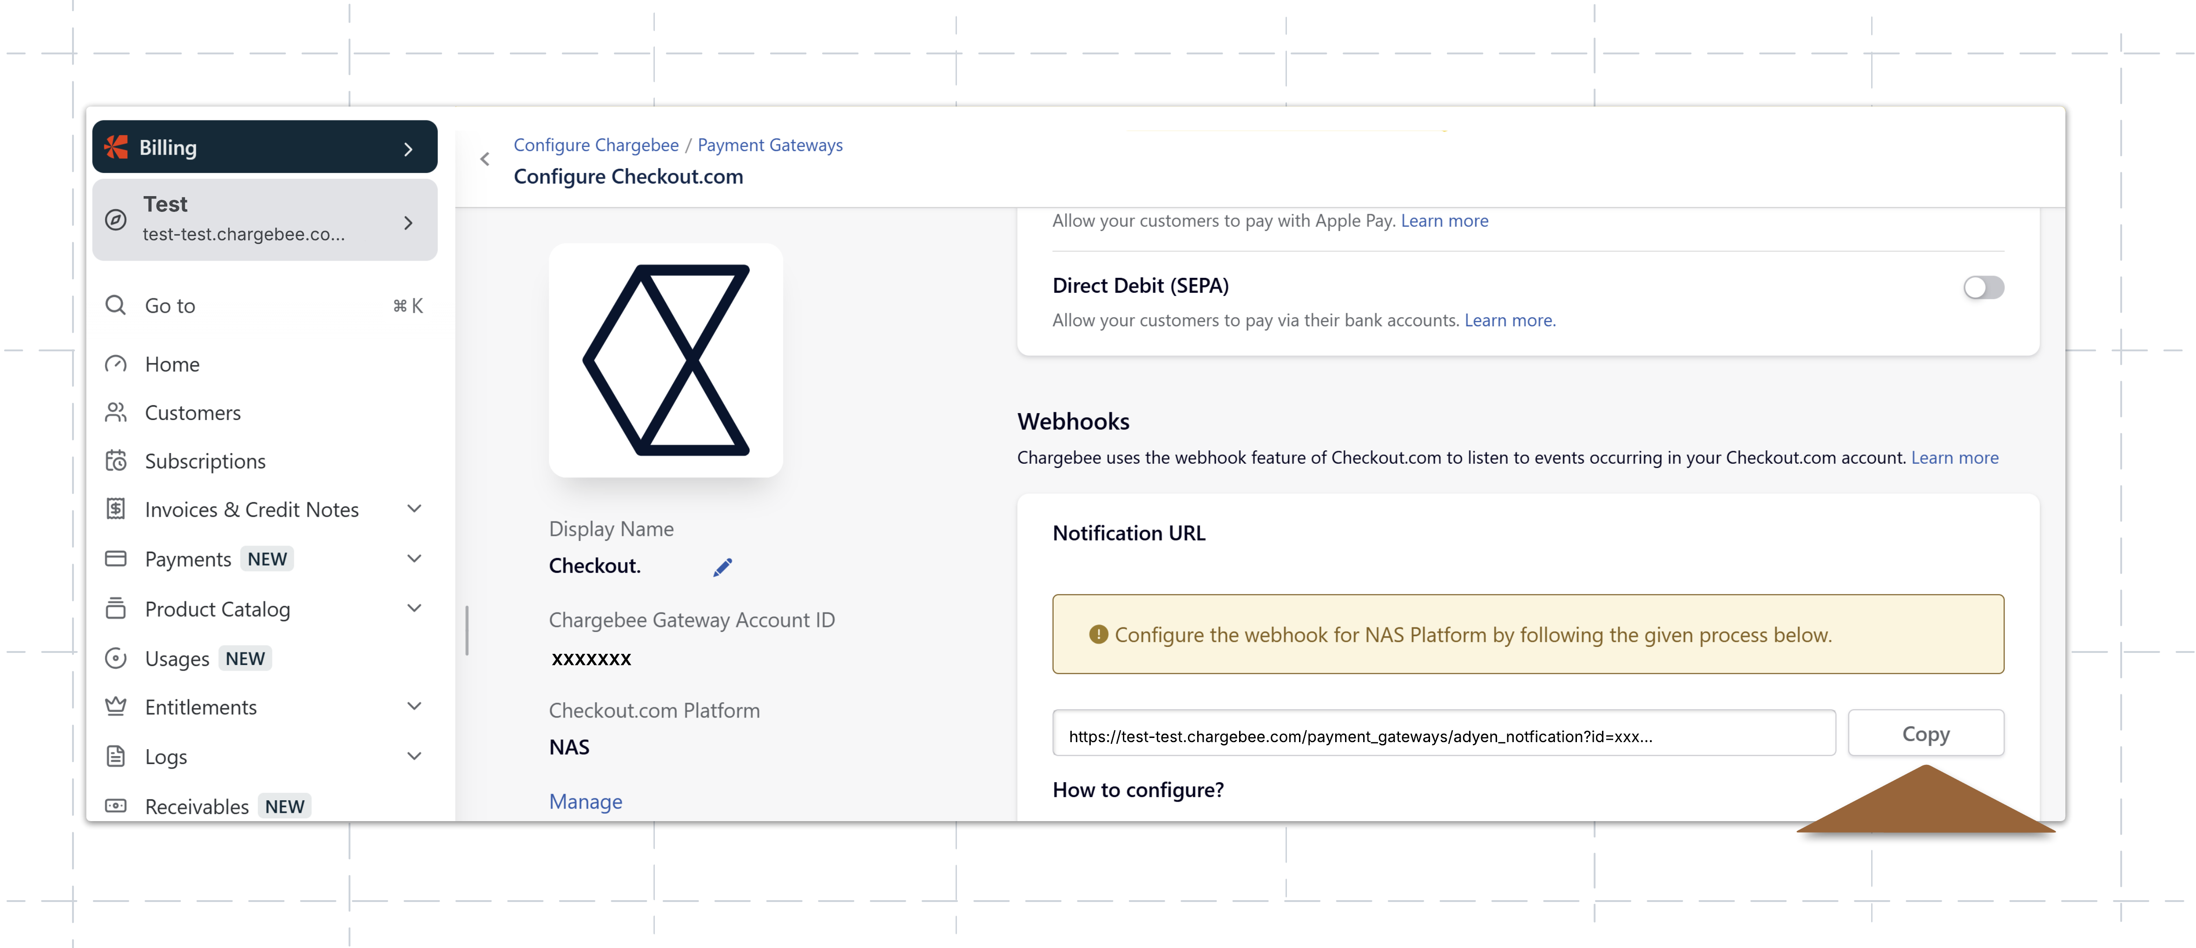Open Direct Debit Learn more link
This screenshot has height=948, width=2196.
(x=1510, y=321)
